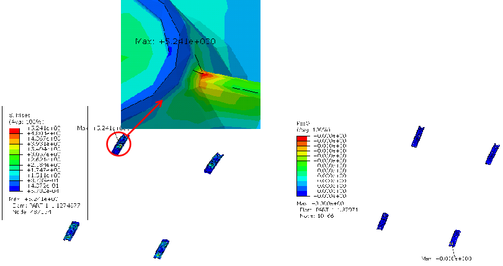The width and height of the screenshot is (503, 266).
Task: Select the bottom-center bracket in the stress plot
Action: (x=162, y=247)
